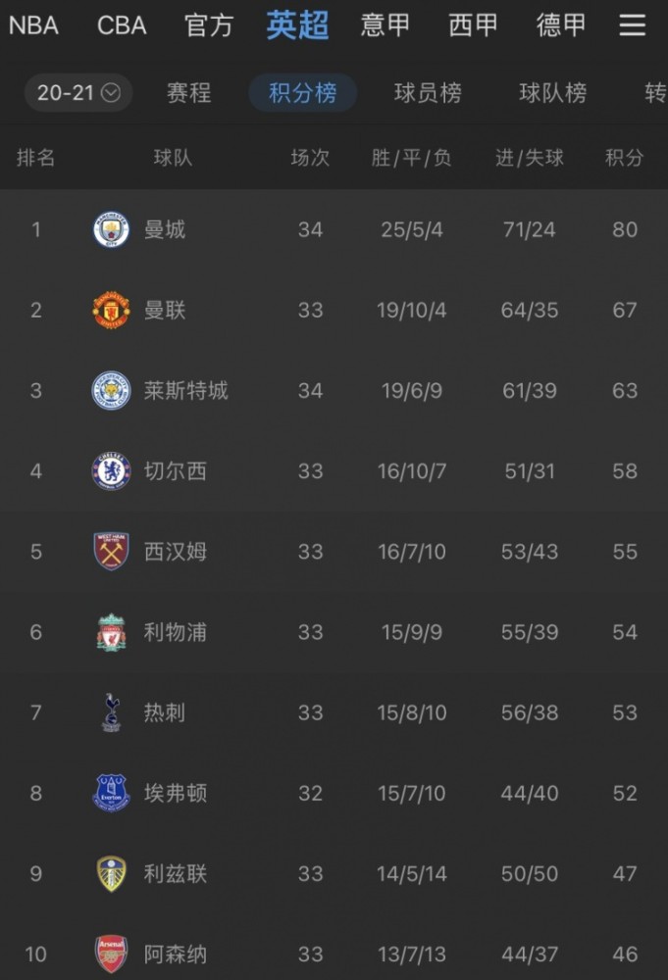Tap the Liverpool club crest
The height and width of the screenshot is (980, 668).
pyautogui.click(x=112, y=632)
